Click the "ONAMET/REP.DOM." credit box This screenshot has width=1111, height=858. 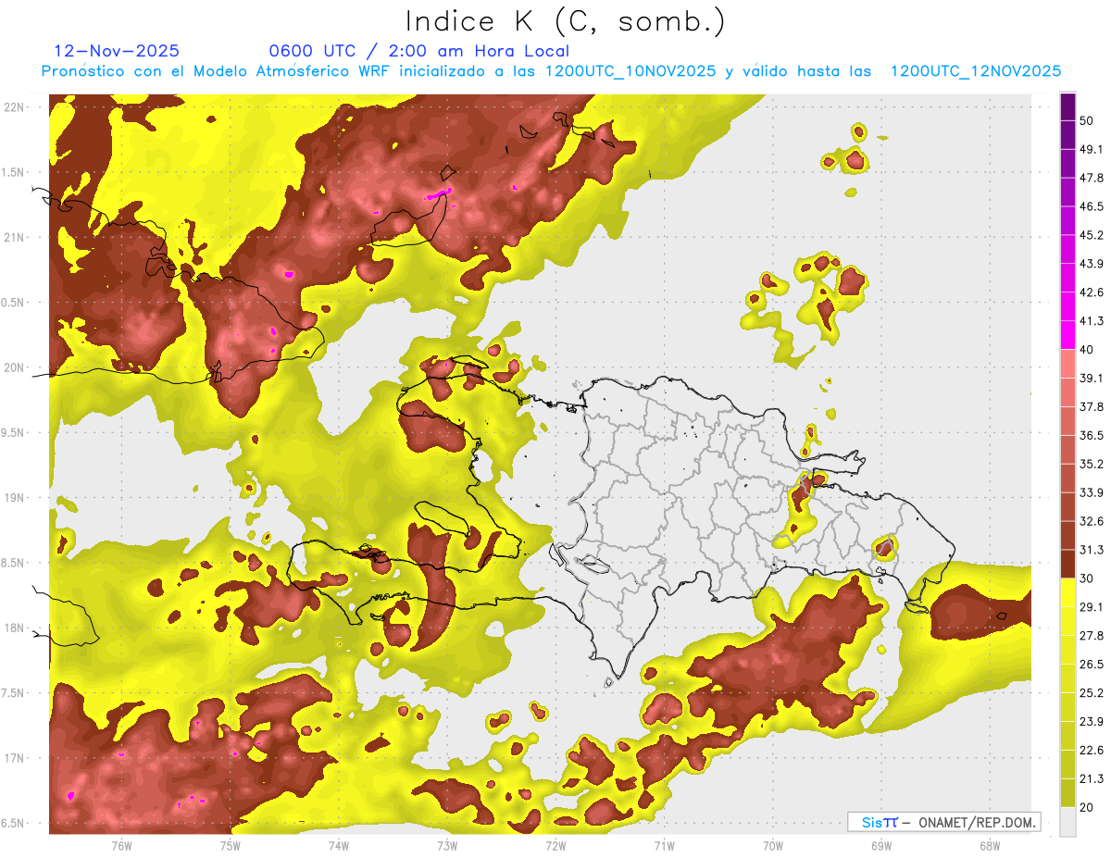click(944, 822)
